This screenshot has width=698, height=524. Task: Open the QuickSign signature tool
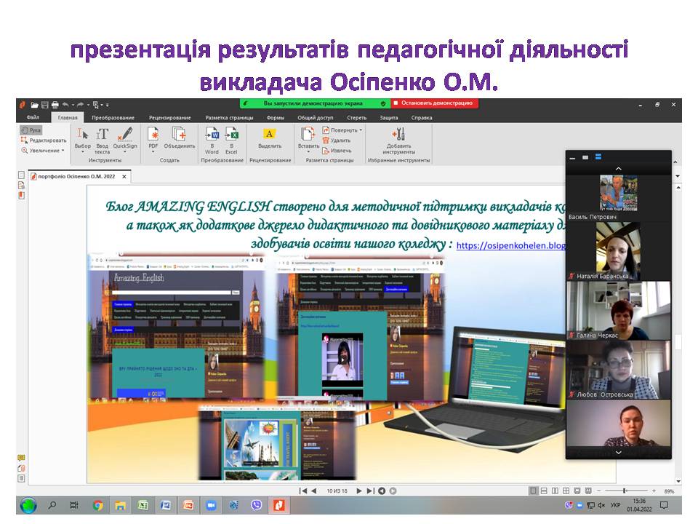pyautogui.click(x=125, y=140)
